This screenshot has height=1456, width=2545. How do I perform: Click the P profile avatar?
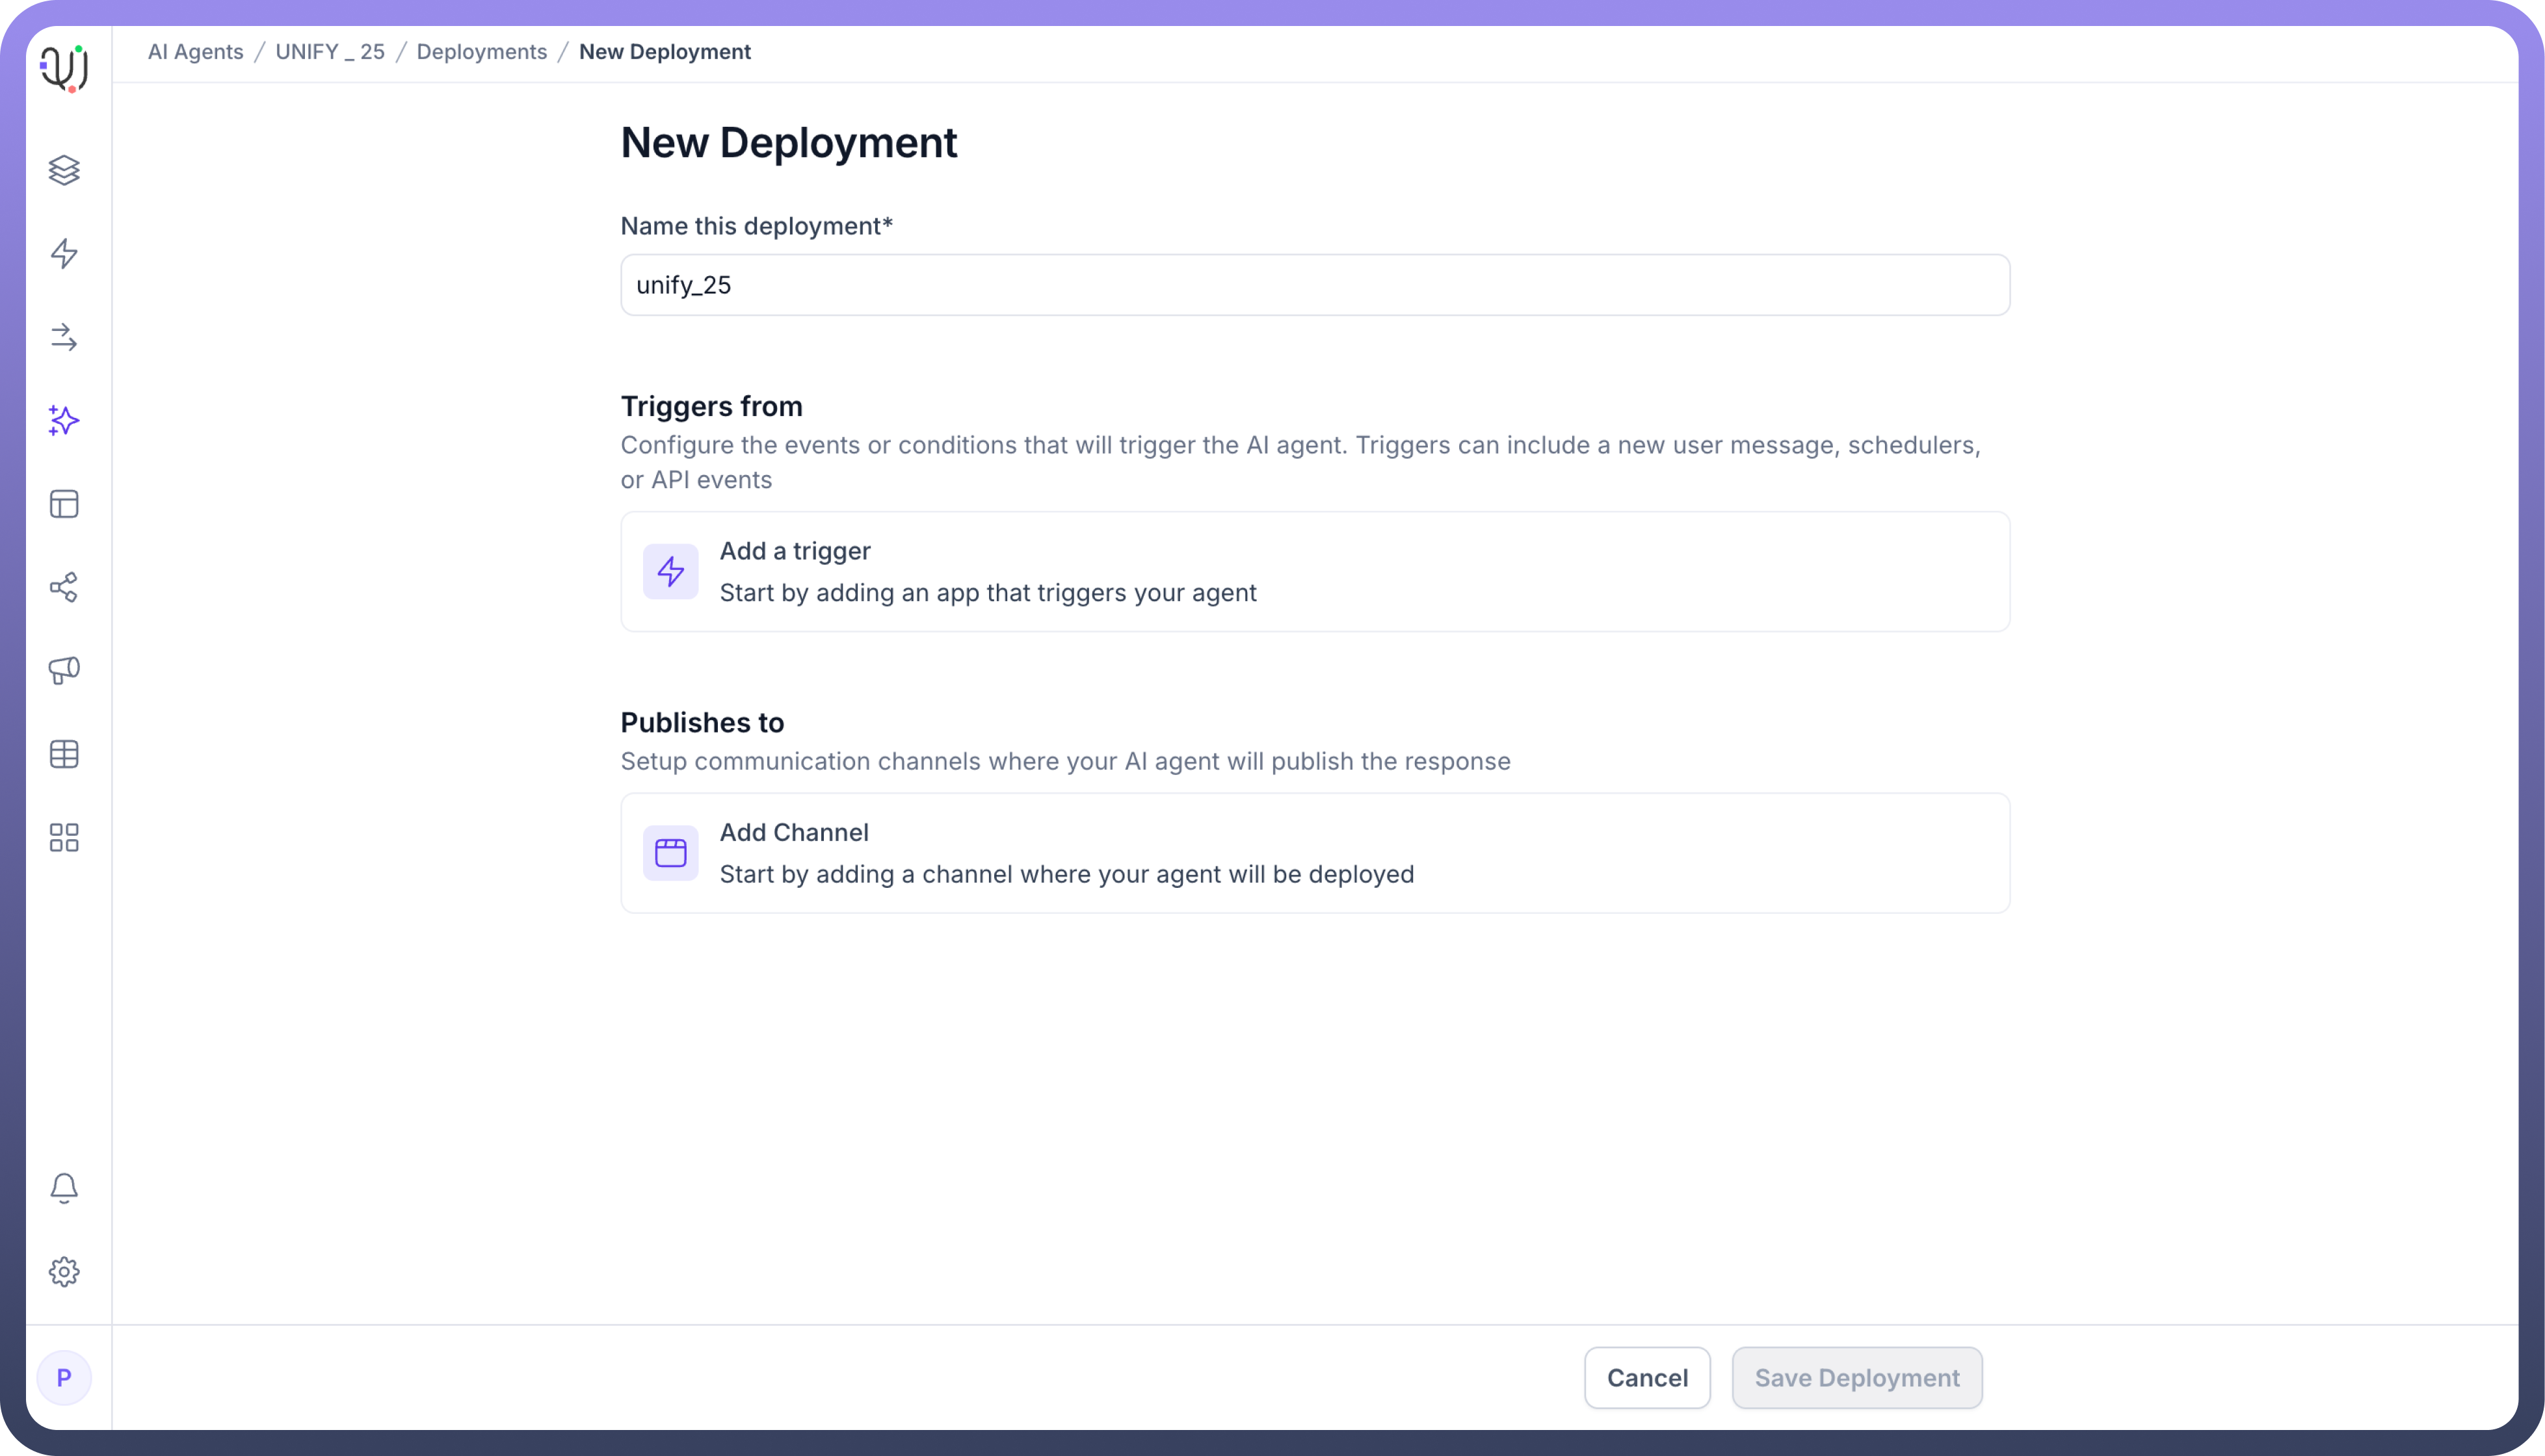tap(64, 1377)
